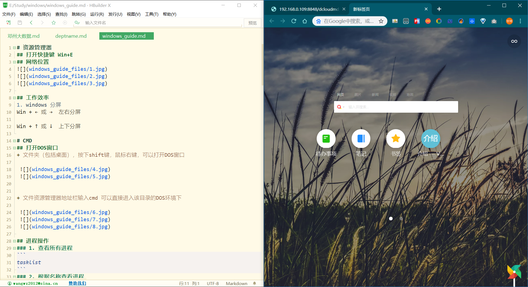The height and width of the screenshot is (287, 528).
Task: Click the 赞助我们 link in the status bar
Action: click(x=77, y=283)
